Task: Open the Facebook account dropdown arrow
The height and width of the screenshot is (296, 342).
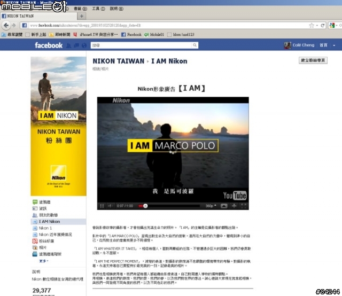Action: [334, 45]
